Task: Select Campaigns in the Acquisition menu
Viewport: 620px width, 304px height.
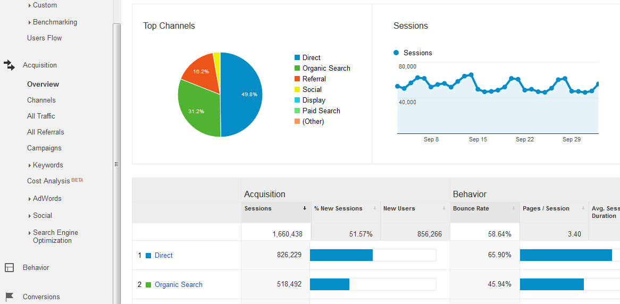Action: point(44,148)
